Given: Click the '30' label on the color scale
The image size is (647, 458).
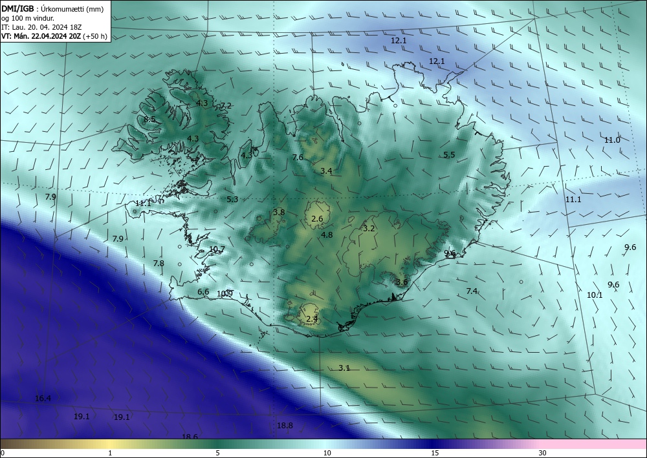Looking at the screenshot, I should click(543, 453).
